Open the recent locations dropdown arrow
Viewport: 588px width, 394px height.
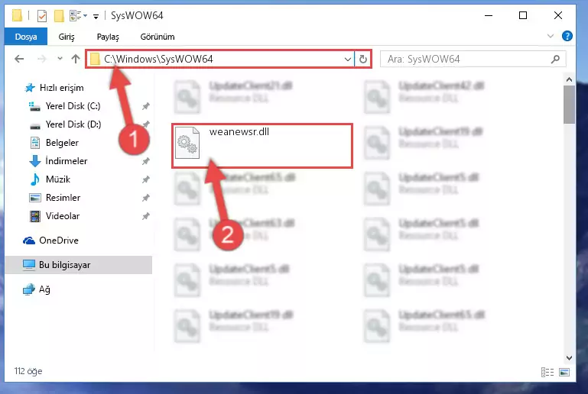coord(60,59)
